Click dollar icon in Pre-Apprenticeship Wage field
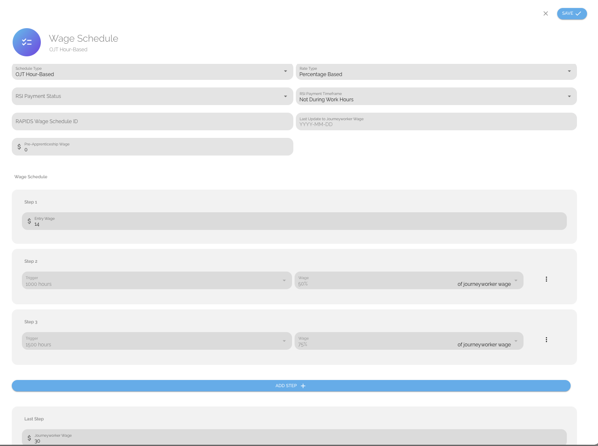Image resolution: width=598 pixels, height=446 pixels. pos(19,147)
